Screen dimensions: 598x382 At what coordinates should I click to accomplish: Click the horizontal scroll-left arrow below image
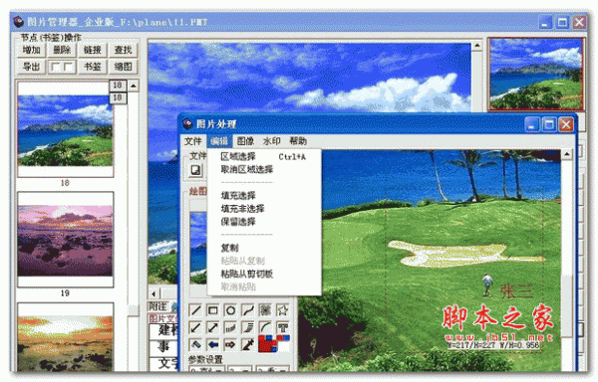[x=153, y=293]
